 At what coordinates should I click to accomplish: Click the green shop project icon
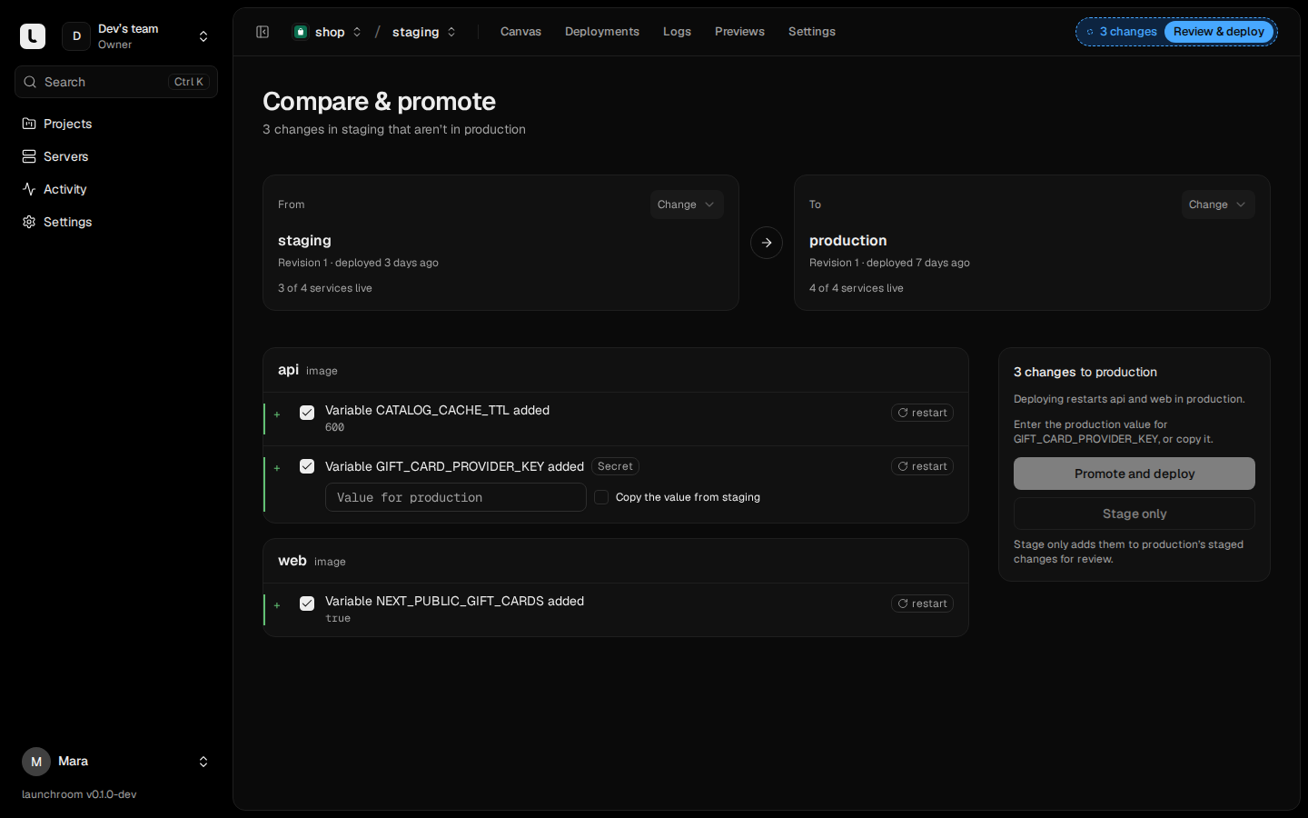(301, 32)
